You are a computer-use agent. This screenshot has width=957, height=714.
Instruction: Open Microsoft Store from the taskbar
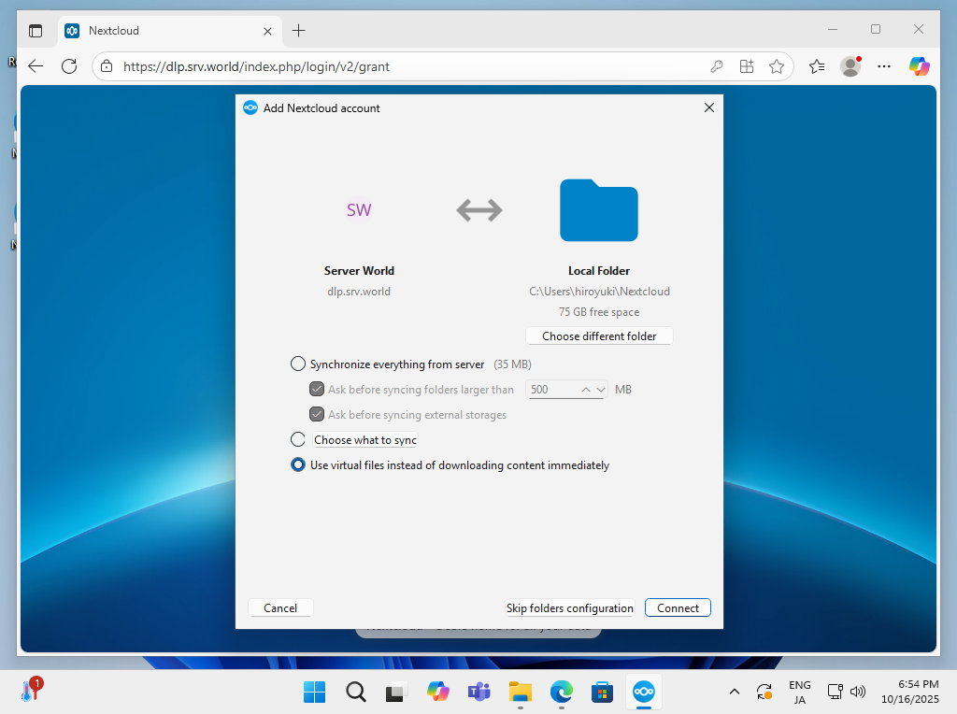click(x=601, y=692)
